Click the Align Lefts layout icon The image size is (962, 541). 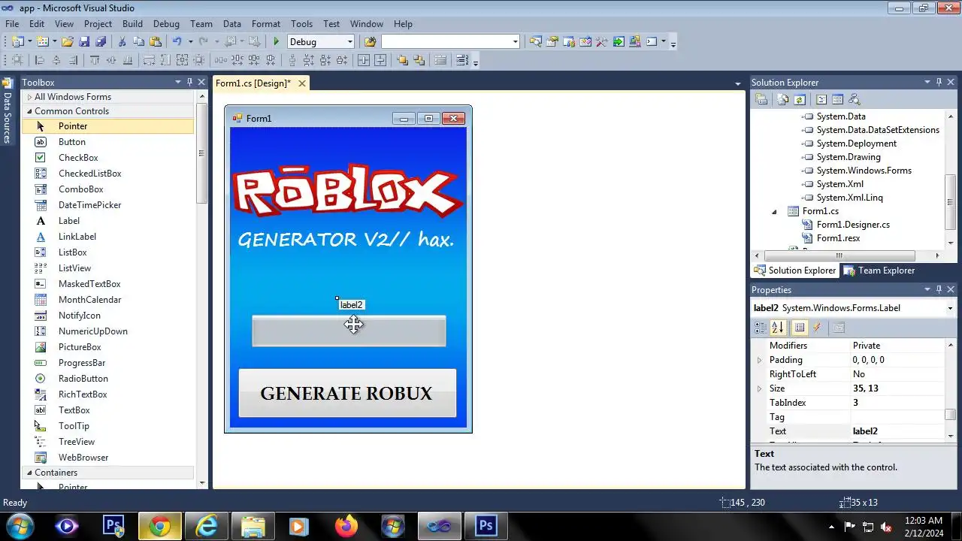40,60
